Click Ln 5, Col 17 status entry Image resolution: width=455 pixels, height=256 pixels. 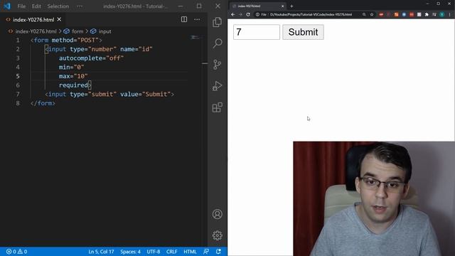point(101,252)
